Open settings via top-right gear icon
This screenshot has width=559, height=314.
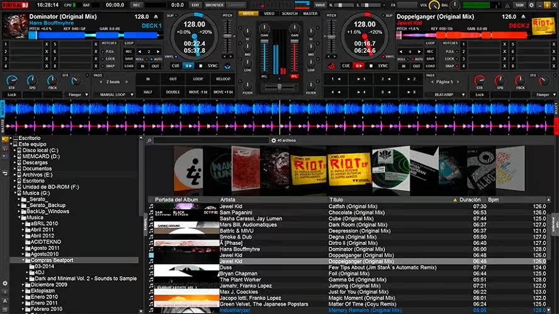[531, 5]
